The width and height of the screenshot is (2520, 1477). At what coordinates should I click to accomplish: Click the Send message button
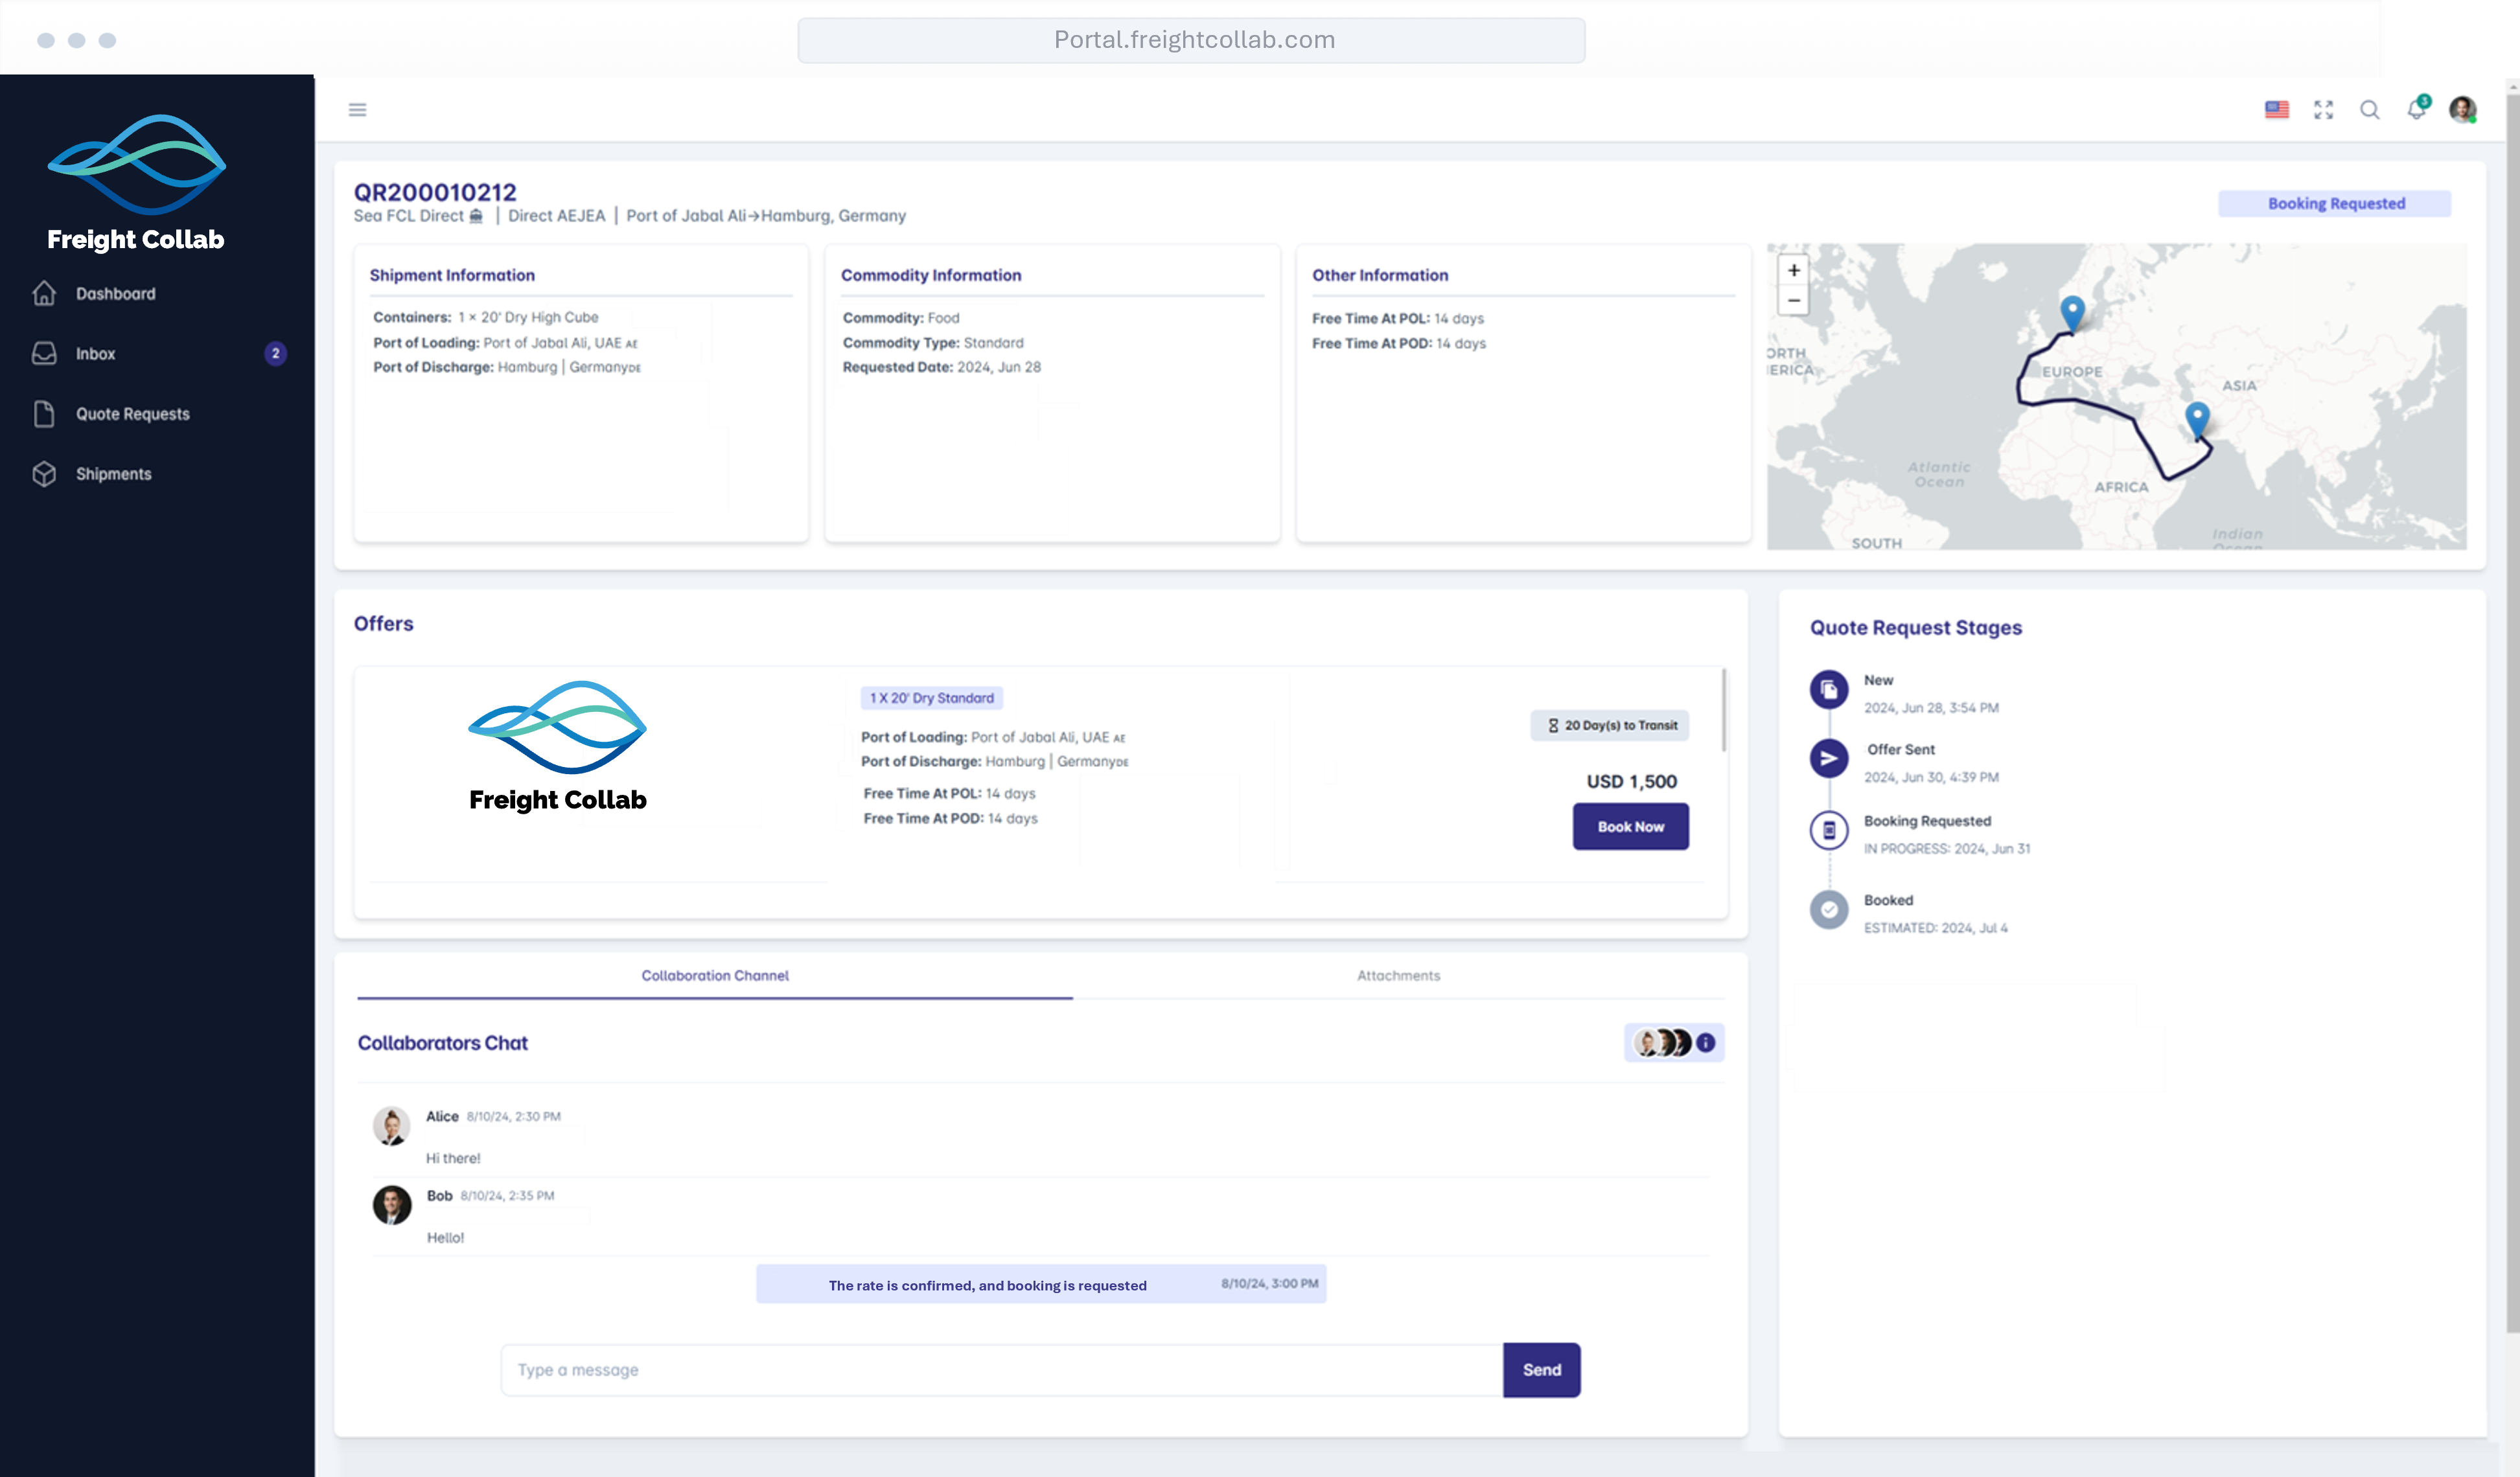click(x=1541, y=1370)
